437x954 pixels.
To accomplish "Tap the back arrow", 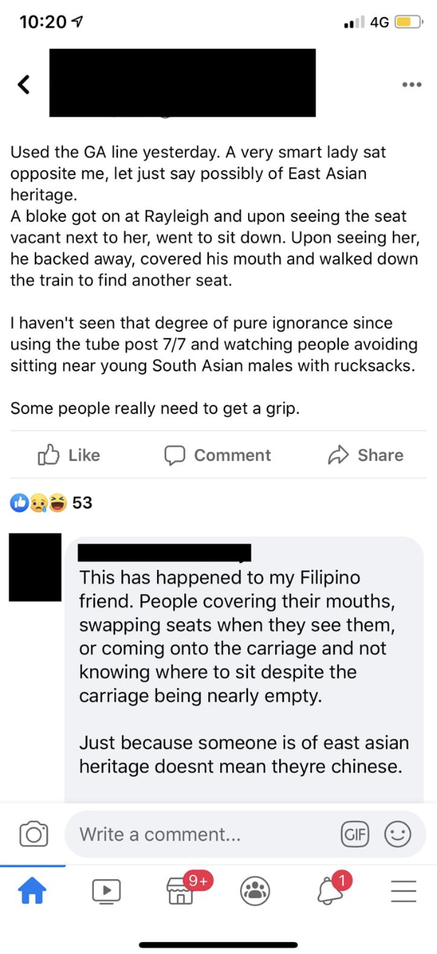I will (24, 85).
